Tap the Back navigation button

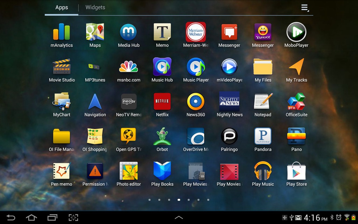[x=10, y=217]
